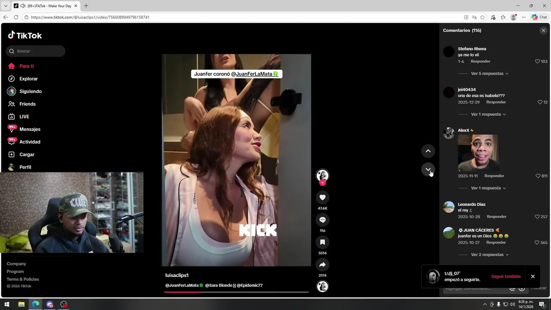Open browser media control icon
Image resolution: width=551 pixels, height=310 pixels.
pos(493,17)
